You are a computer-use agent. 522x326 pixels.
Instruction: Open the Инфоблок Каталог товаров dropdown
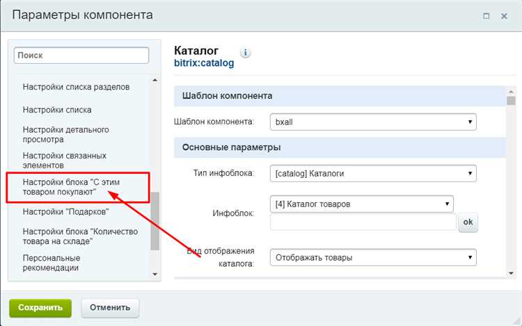[x=361, y=204]
